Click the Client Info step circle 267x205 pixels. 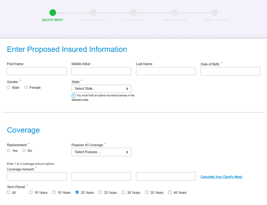click(x=133, y=13)
